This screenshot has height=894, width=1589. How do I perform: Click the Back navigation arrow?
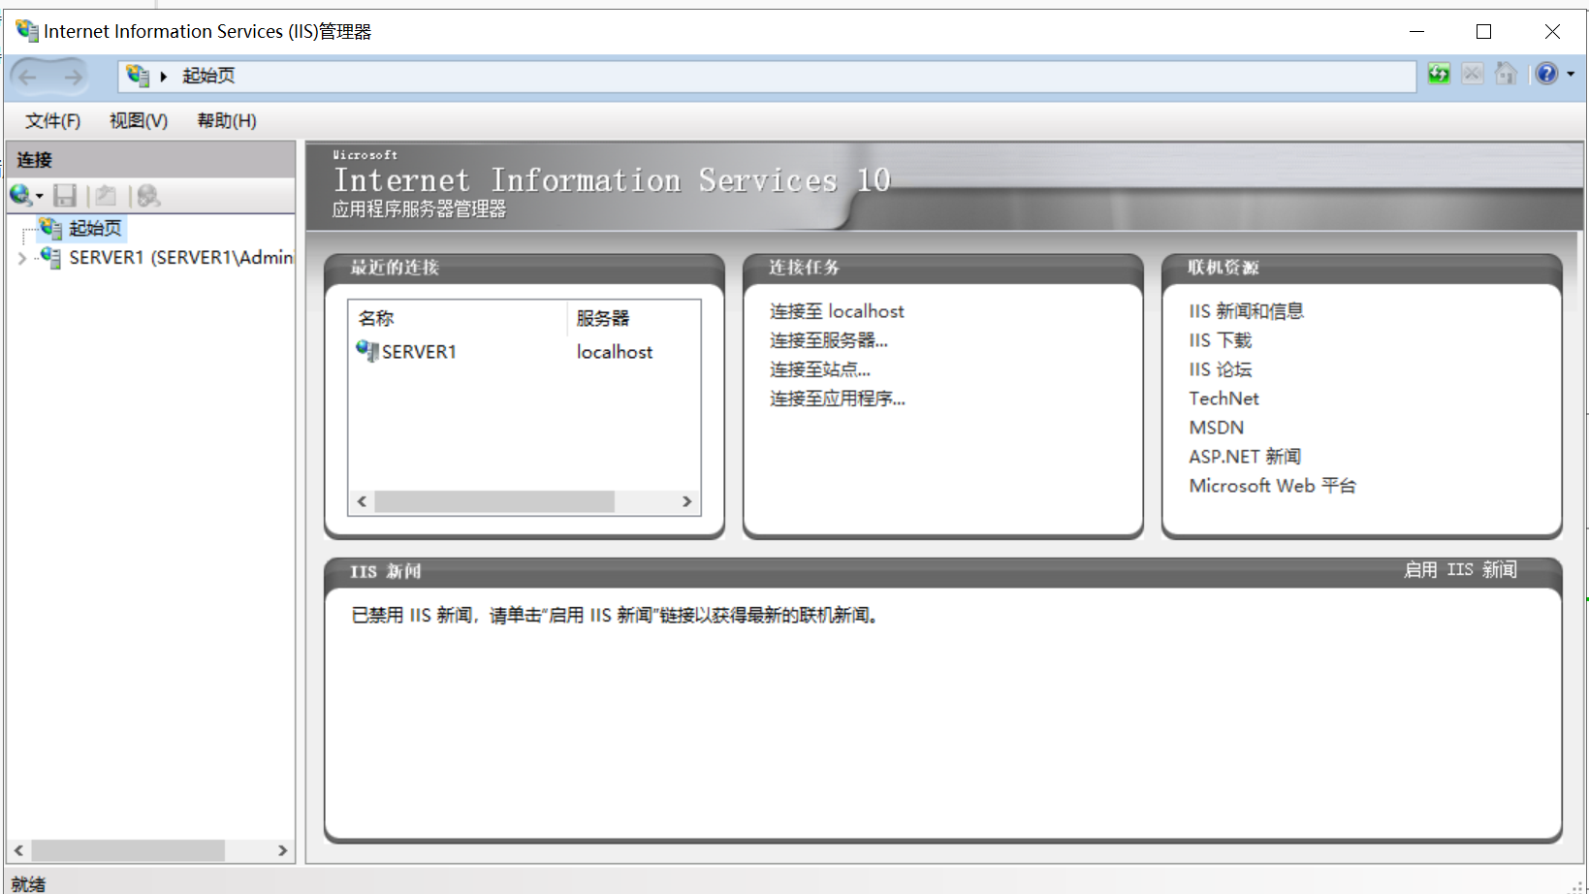pos(27,77)
